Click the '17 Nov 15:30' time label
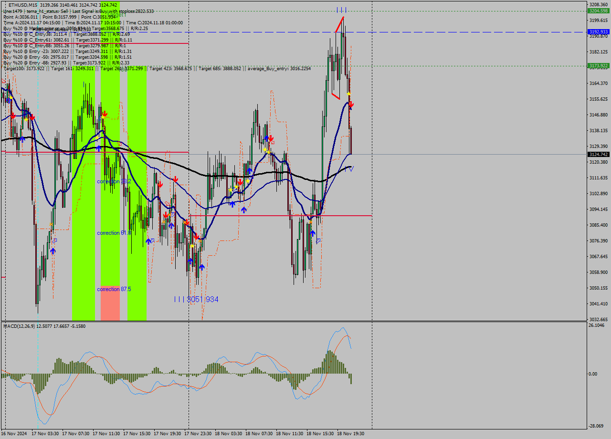Screen dimensions: 611x439 (x=137, y=434)
